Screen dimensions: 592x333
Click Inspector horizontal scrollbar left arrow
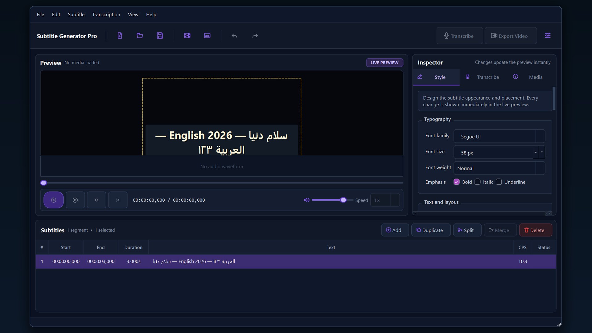click(x=415, y=213)
